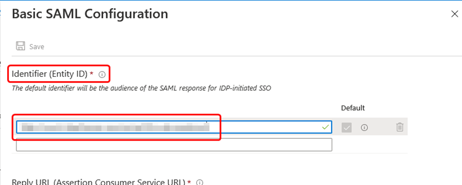
Task: Click the Basic SAML Configuration heading
Action: [x=90, y=14]
